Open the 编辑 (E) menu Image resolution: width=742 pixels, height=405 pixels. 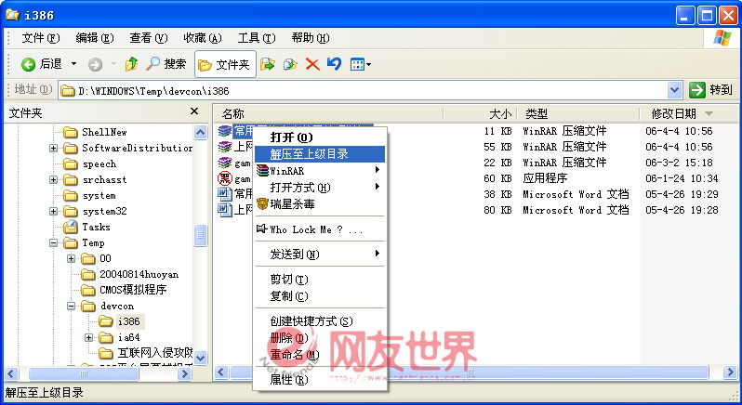tap(95, 38)
